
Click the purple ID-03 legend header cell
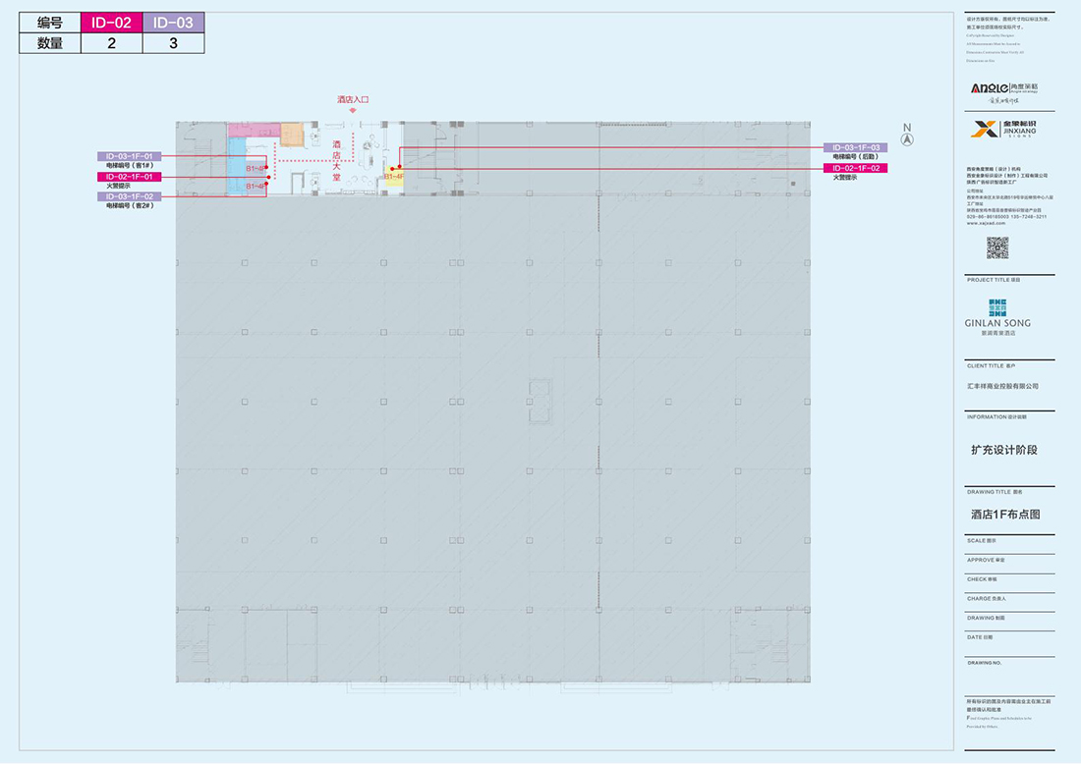[174, 23]
